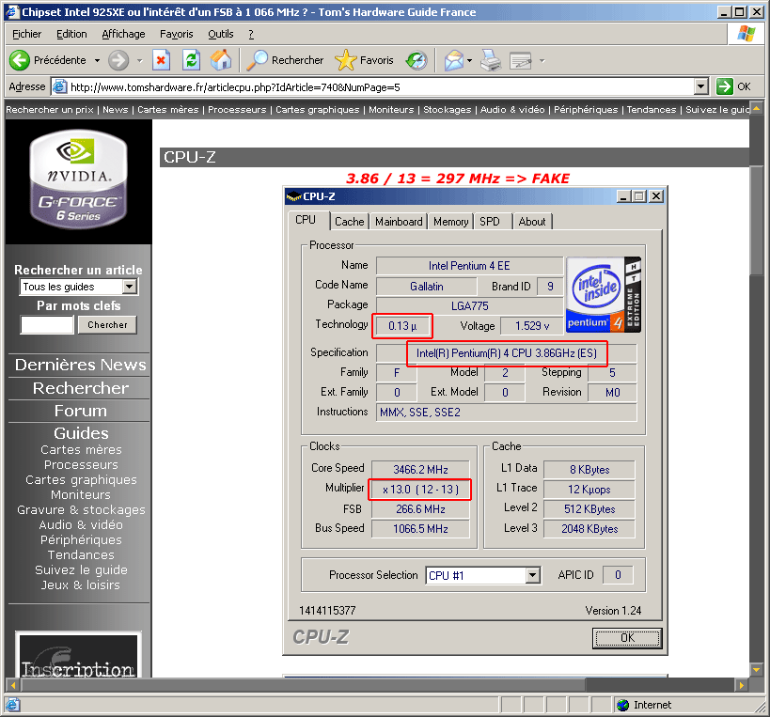Open Tendances in the sidebar
The height and width of the screenshot is (717, 770).
click(x=81, y=555)
